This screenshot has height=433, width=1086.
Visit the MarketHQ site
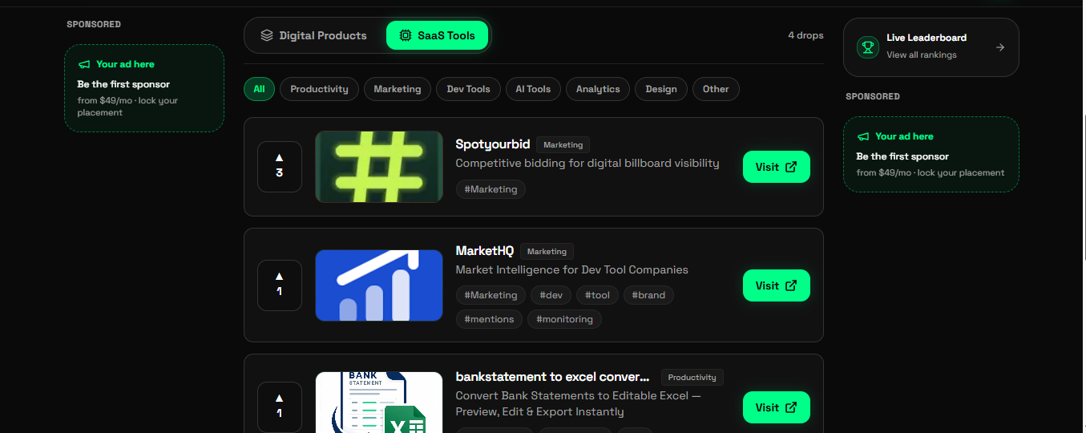(777, 285)
